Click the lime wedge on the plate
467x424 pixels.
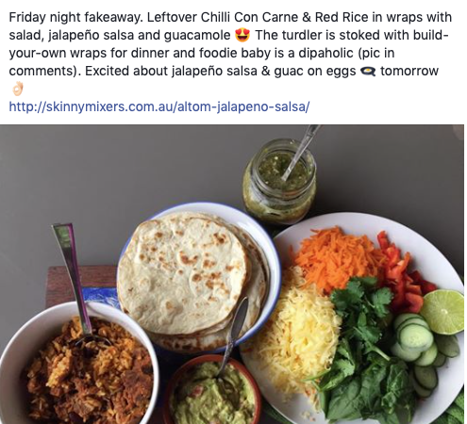pyautogui.click(x=443, y=312)
